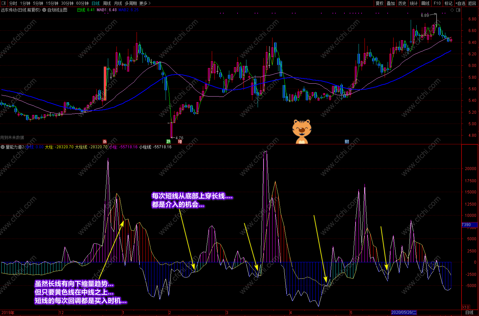
Task: Click the 返回 back button
Action: (x=472, y=3)
